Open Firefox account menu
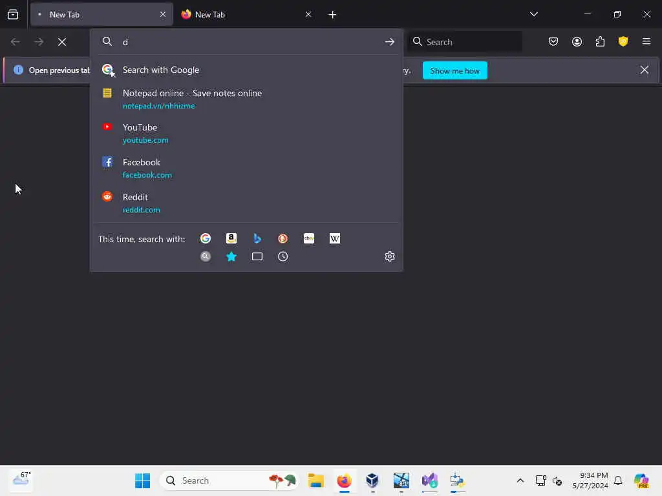This screenshot has height=496, width=662. coord(577,41)
